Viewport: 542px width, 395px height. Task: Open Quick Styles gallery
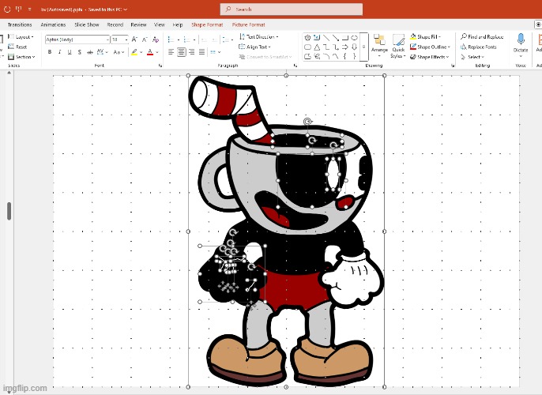398,46
